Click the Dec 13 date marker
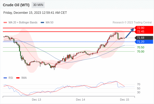 [x=37, y=100]
